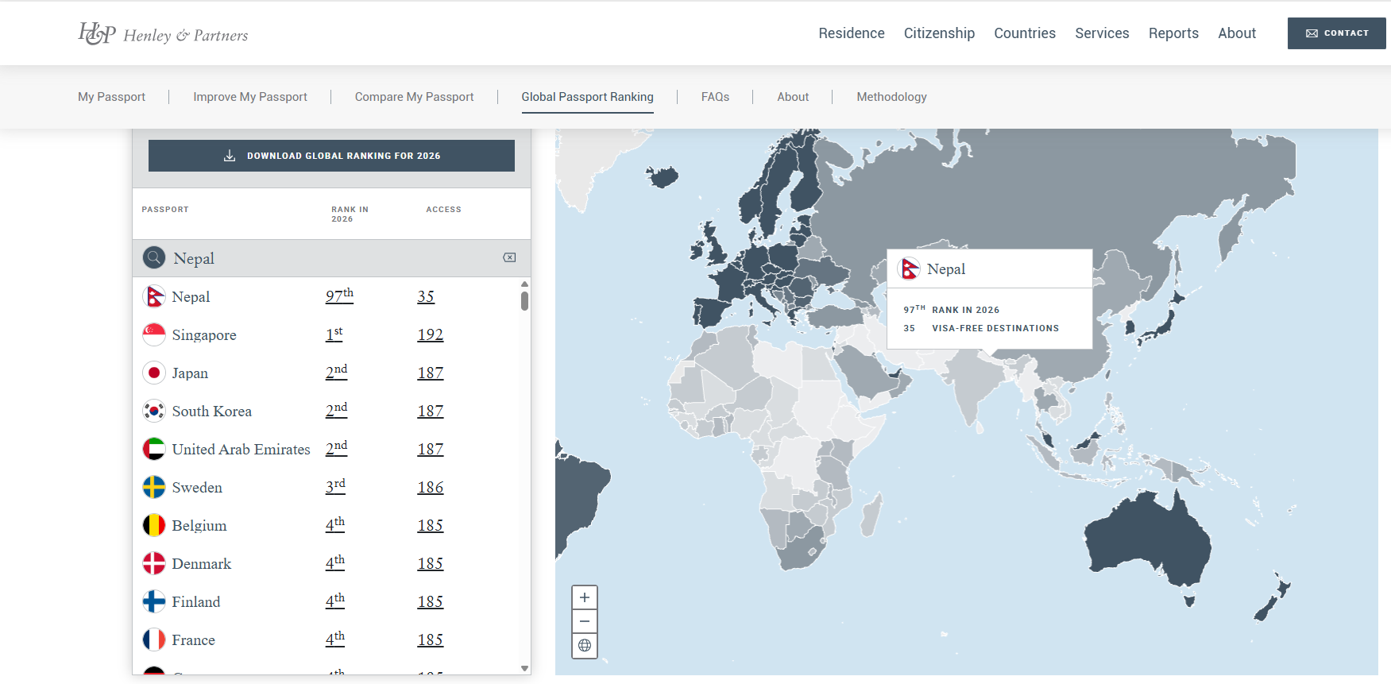Select Belgium in the passport list
Viewport: 1391px width, 684px height.
click(x=199, y=525)
